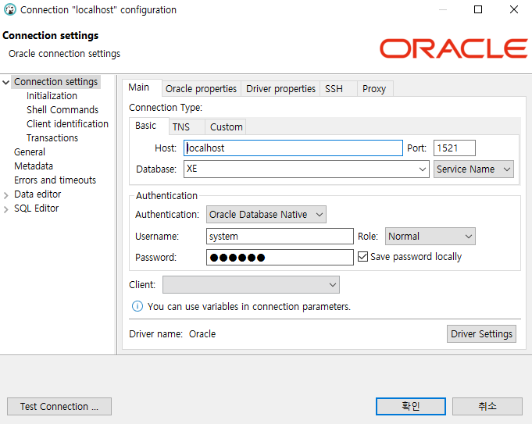This screenshot has height=424, width=532.
Task: Click the info icon beside variables hint
Action: coord(137,306)
